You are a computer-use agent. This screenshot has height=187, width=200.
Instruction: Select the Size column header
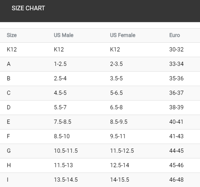(x=12, y=35)
